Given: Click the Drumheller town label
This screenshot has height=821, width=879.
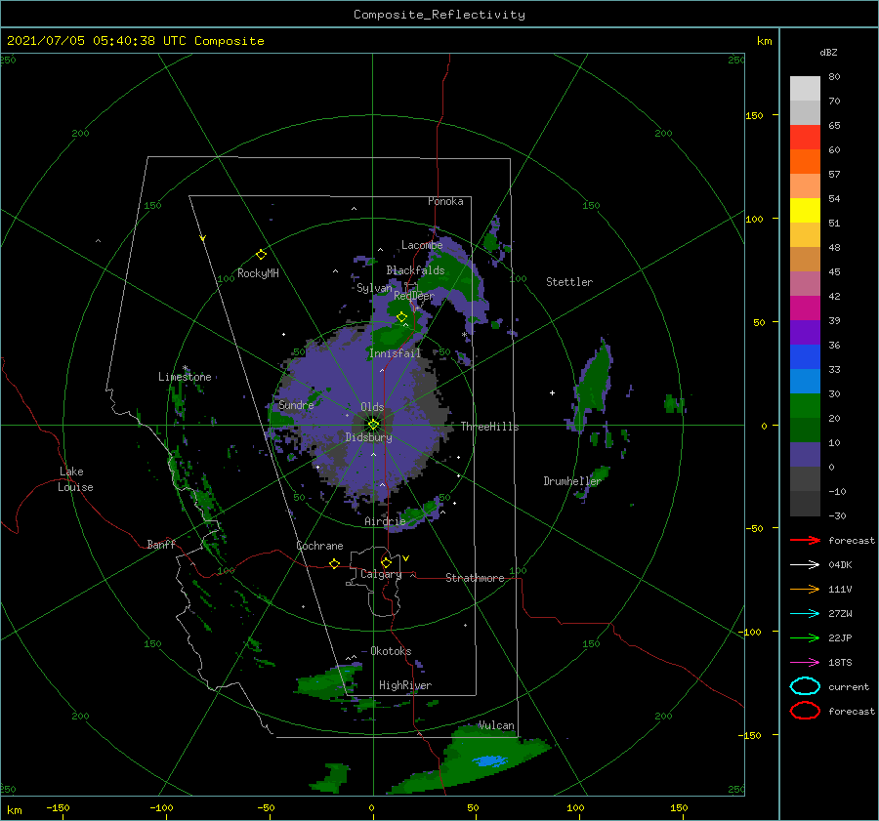Looking at the screenshot, I should pos(571,481).
